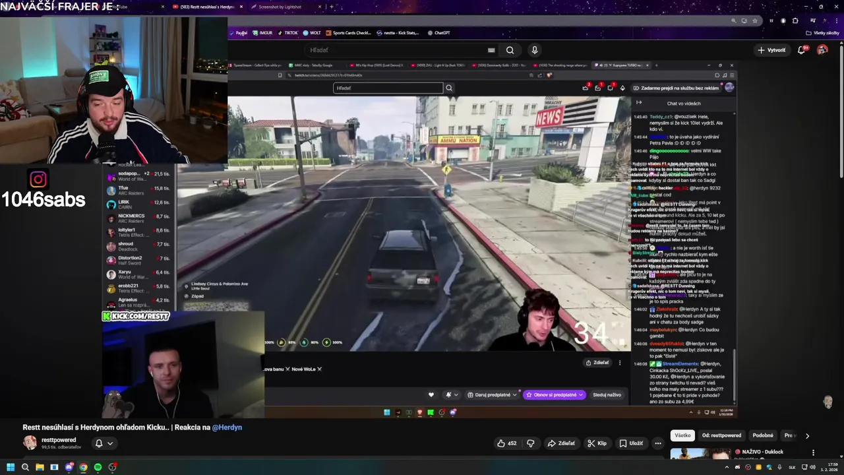The image size is (844, 475).
Task: Click the Sleduj naživo button in Twitch
Action: click(x=607, y=395)
